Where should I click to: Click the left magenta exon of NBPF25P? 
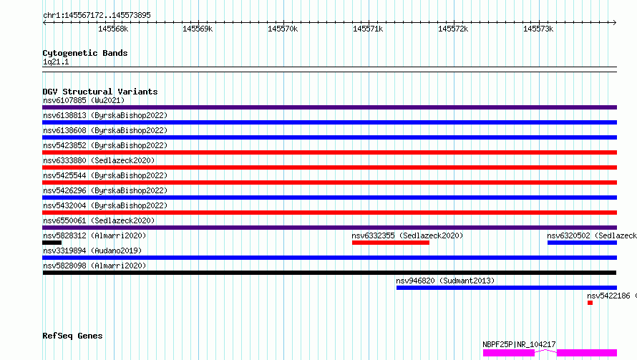point(509,353)
